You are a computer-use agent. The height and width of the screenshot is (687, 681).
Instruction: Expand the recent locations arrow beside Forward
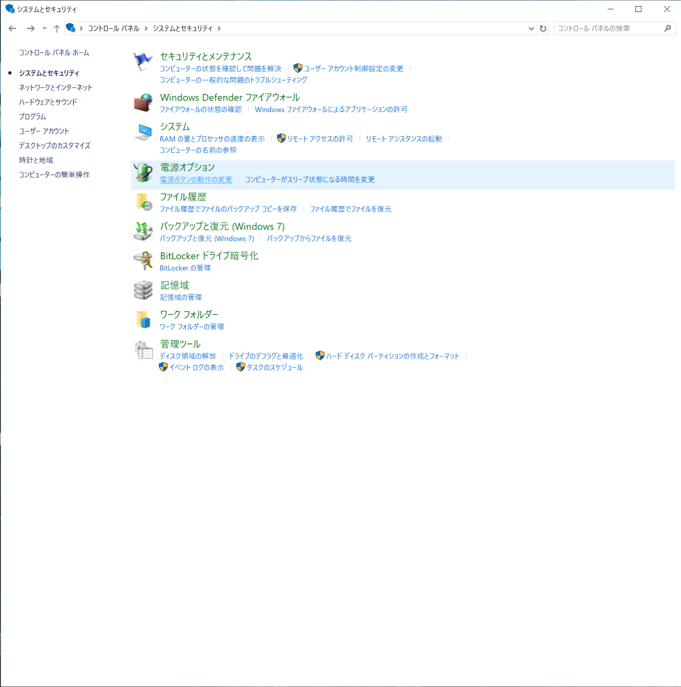point(44,28)
